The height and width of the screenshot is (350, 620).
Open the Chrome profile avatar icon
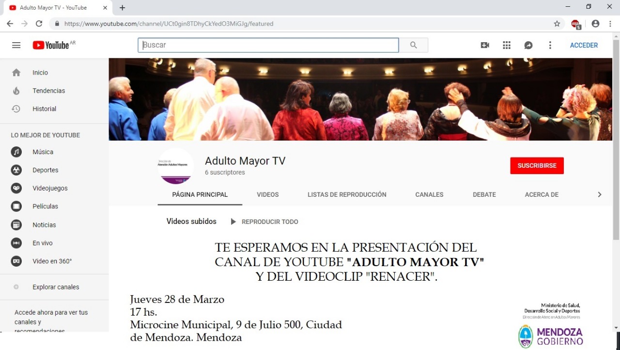(595, 23)
